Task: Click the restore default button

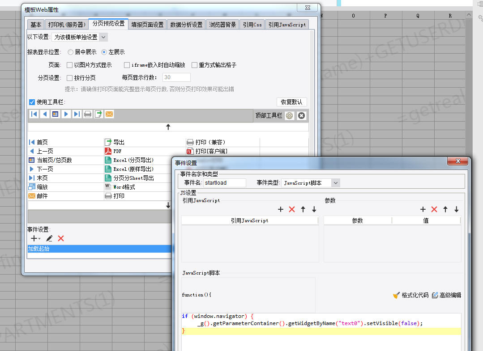Action: pos(292,102)
